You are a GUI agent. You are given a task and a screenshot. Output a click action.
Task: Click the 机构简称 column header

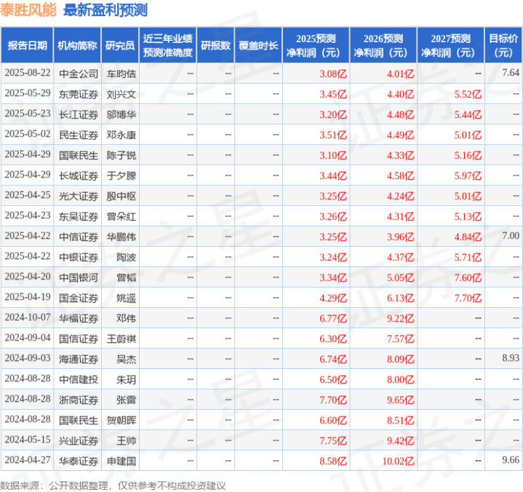pyautogui.click(x=77, y=46)
